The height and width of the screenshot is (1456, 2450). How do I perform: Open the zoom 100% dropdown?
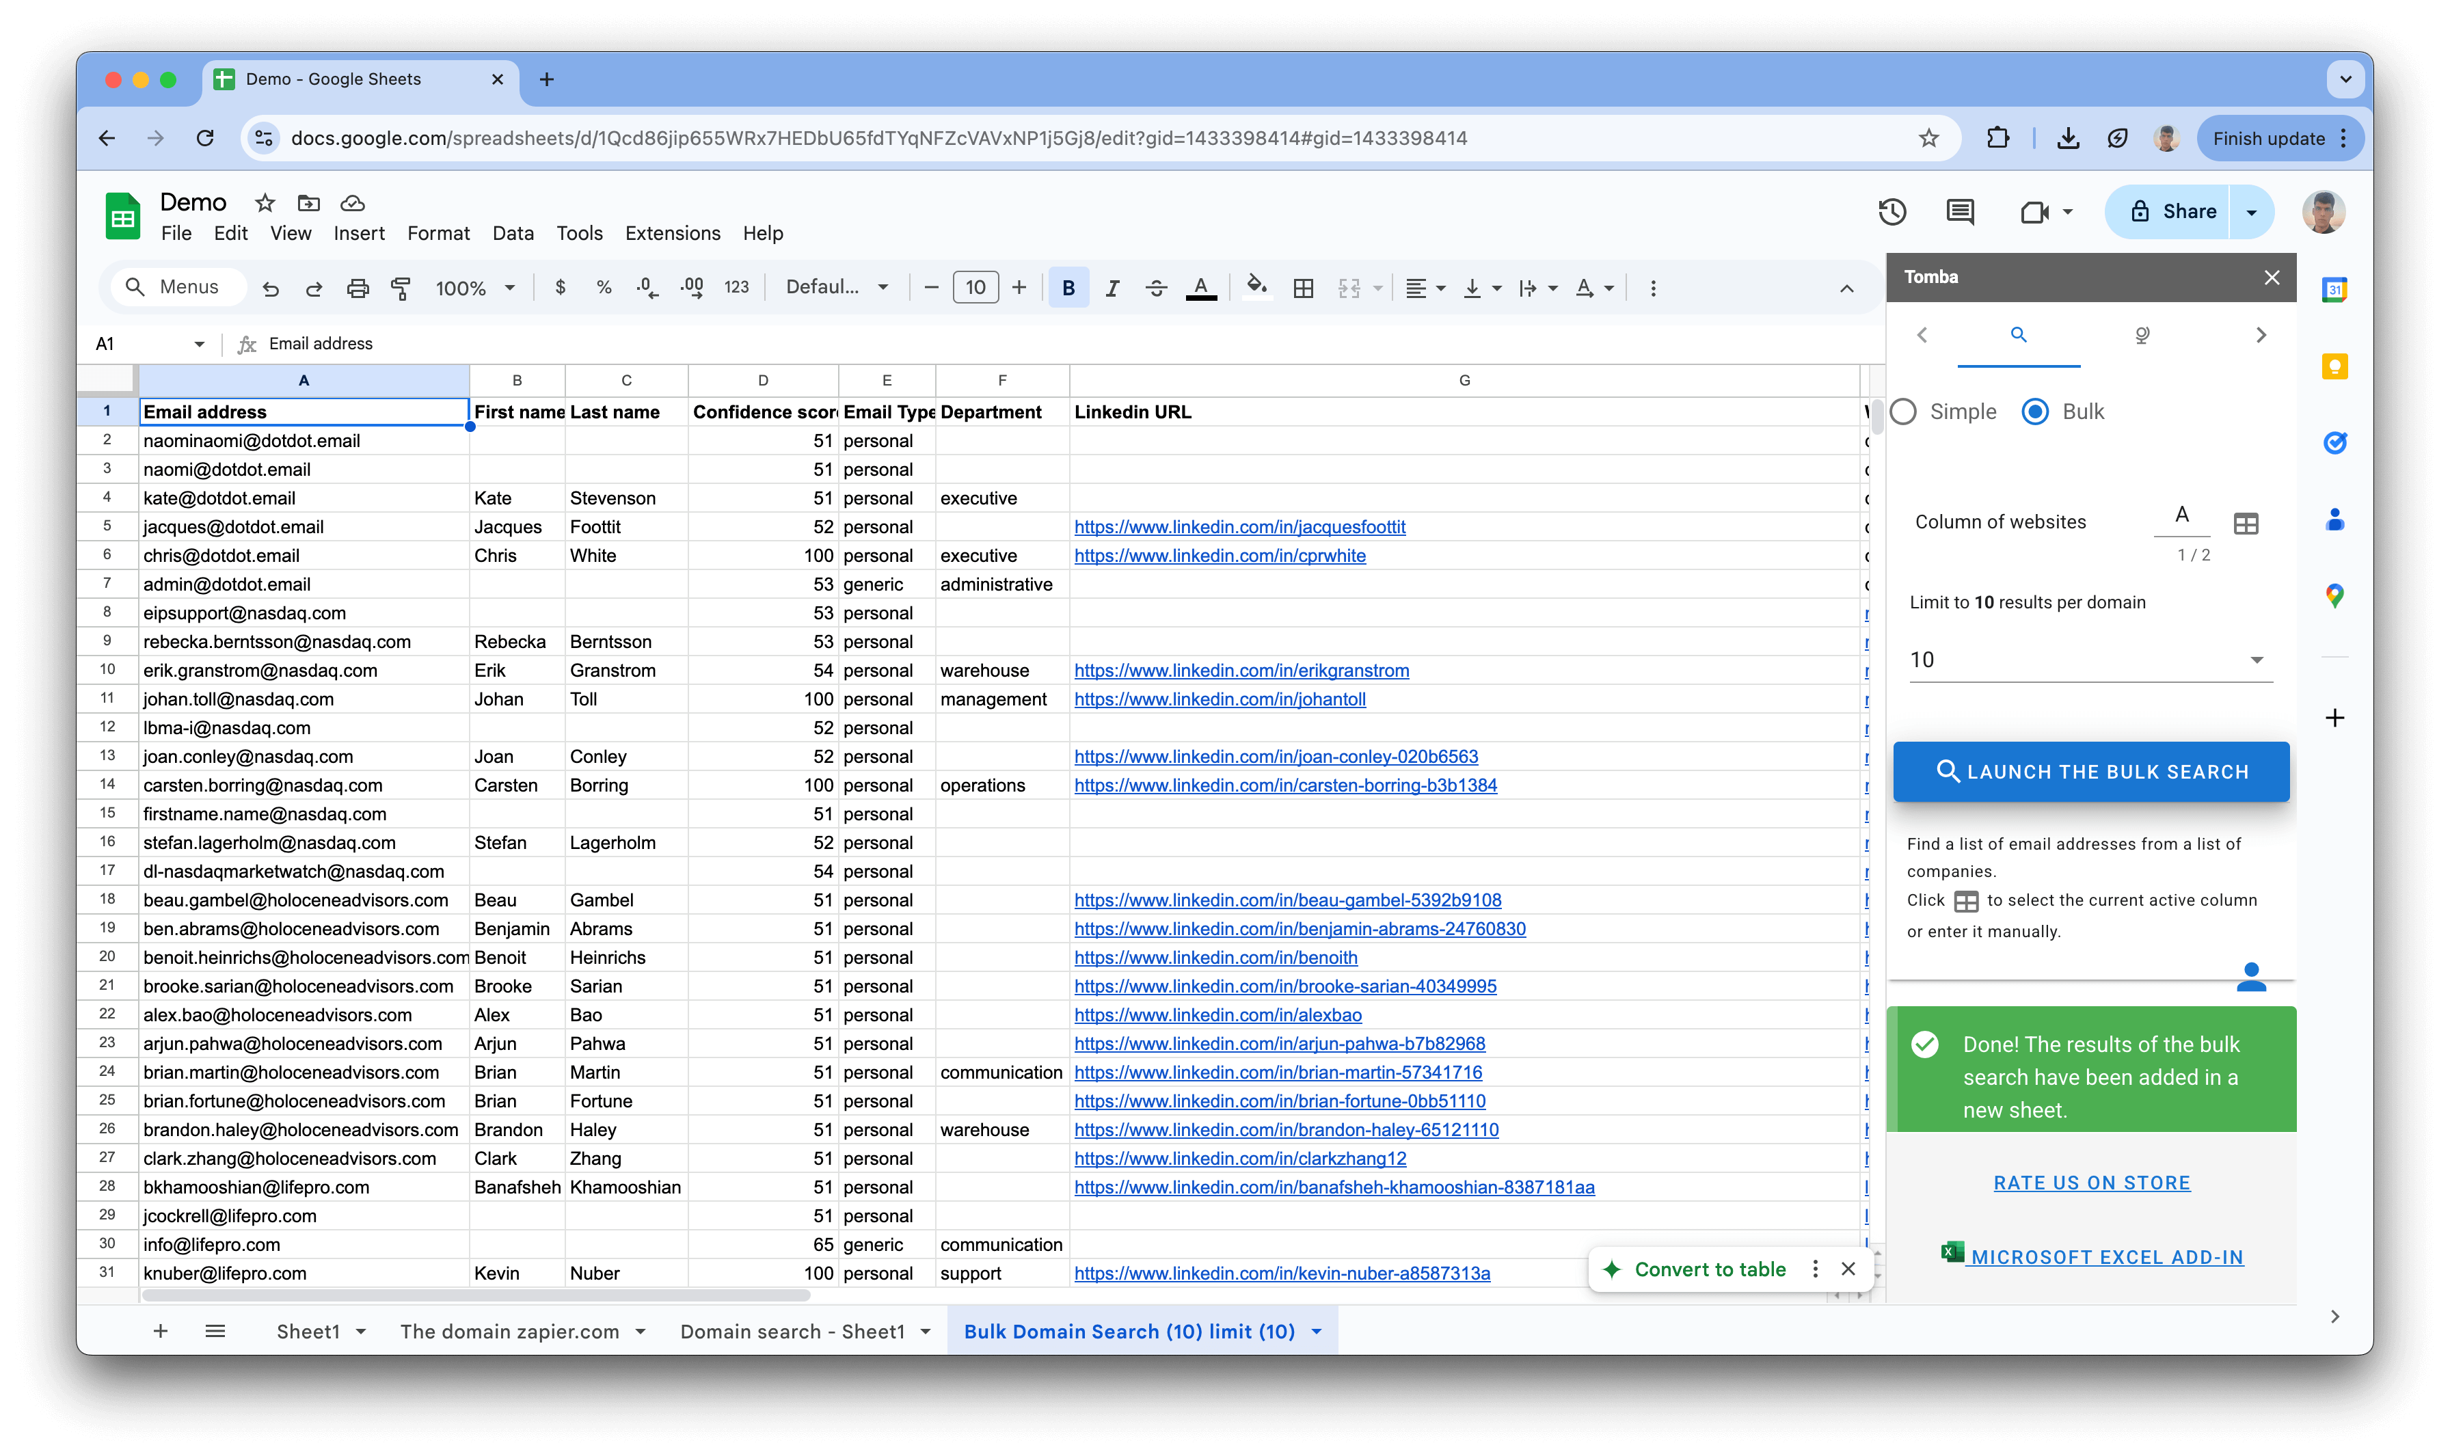point(475,288)
